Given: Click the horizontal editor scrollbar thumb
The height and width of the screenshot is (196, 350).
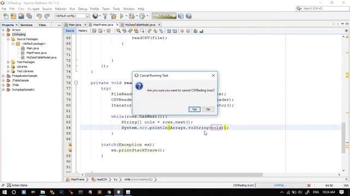Looking at the screenshot, I should 174,175.
